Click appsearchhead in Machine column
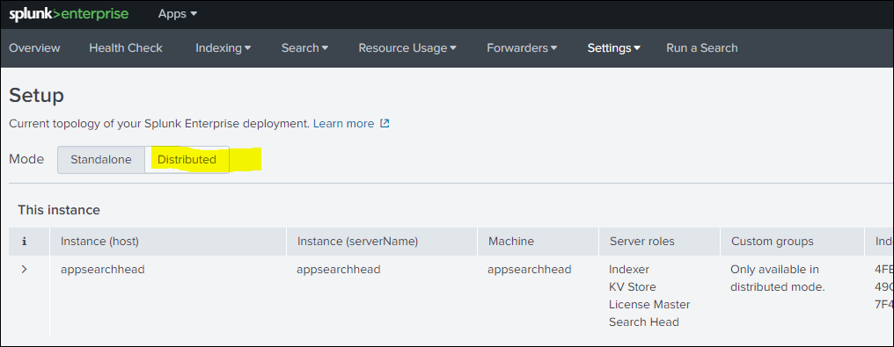894x347 pixels. [x=529, y=269]
